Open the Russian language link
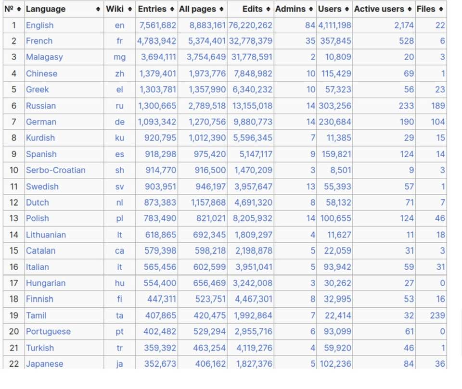 pyautogui.click(x=41, y=106)
